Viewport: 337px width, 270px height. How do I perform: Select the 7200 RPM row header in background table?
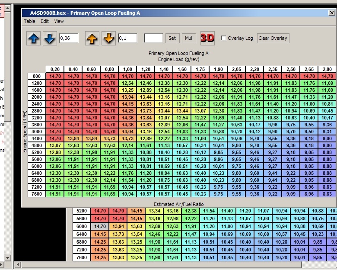82,250
